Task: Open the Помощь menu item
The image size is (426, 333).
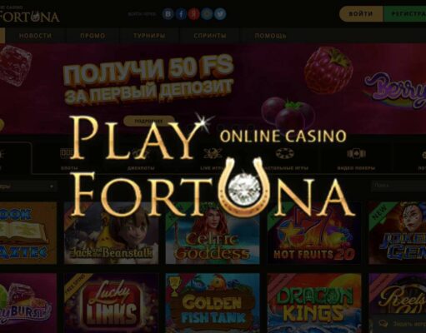Action: [270, 36]
